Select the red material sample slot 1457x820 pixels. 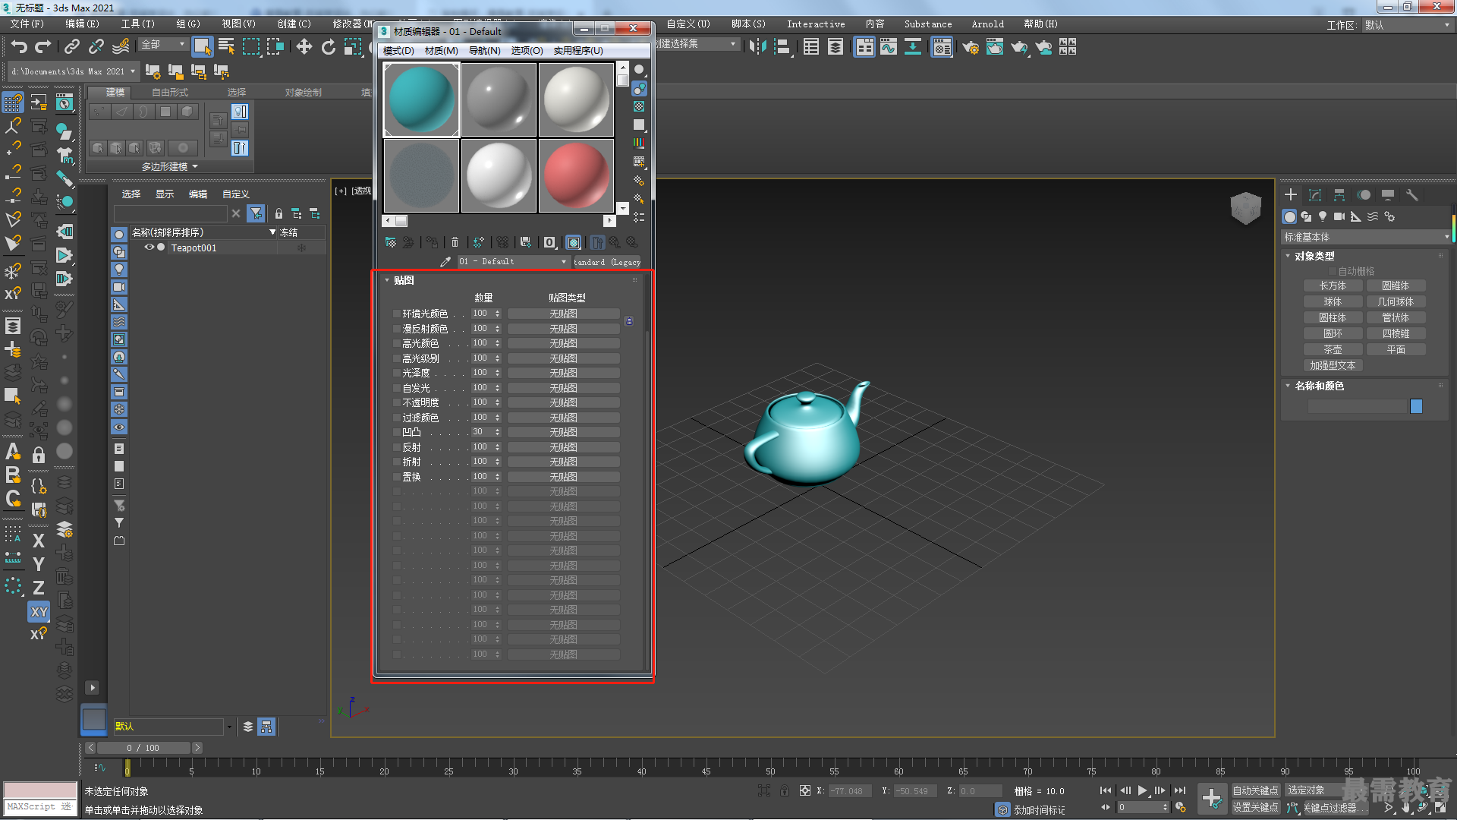click(577, 175)
